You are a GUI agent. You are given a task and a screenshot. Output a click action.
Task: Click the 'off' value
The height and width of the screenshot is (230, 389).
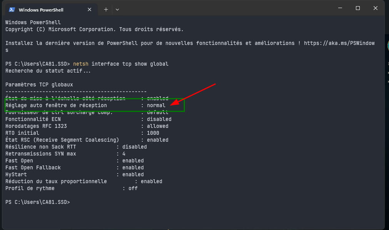[x=133, y=189]
